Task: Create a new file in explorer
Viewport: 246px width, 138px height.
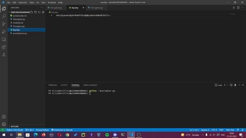Action: click(x=32, y=12)
